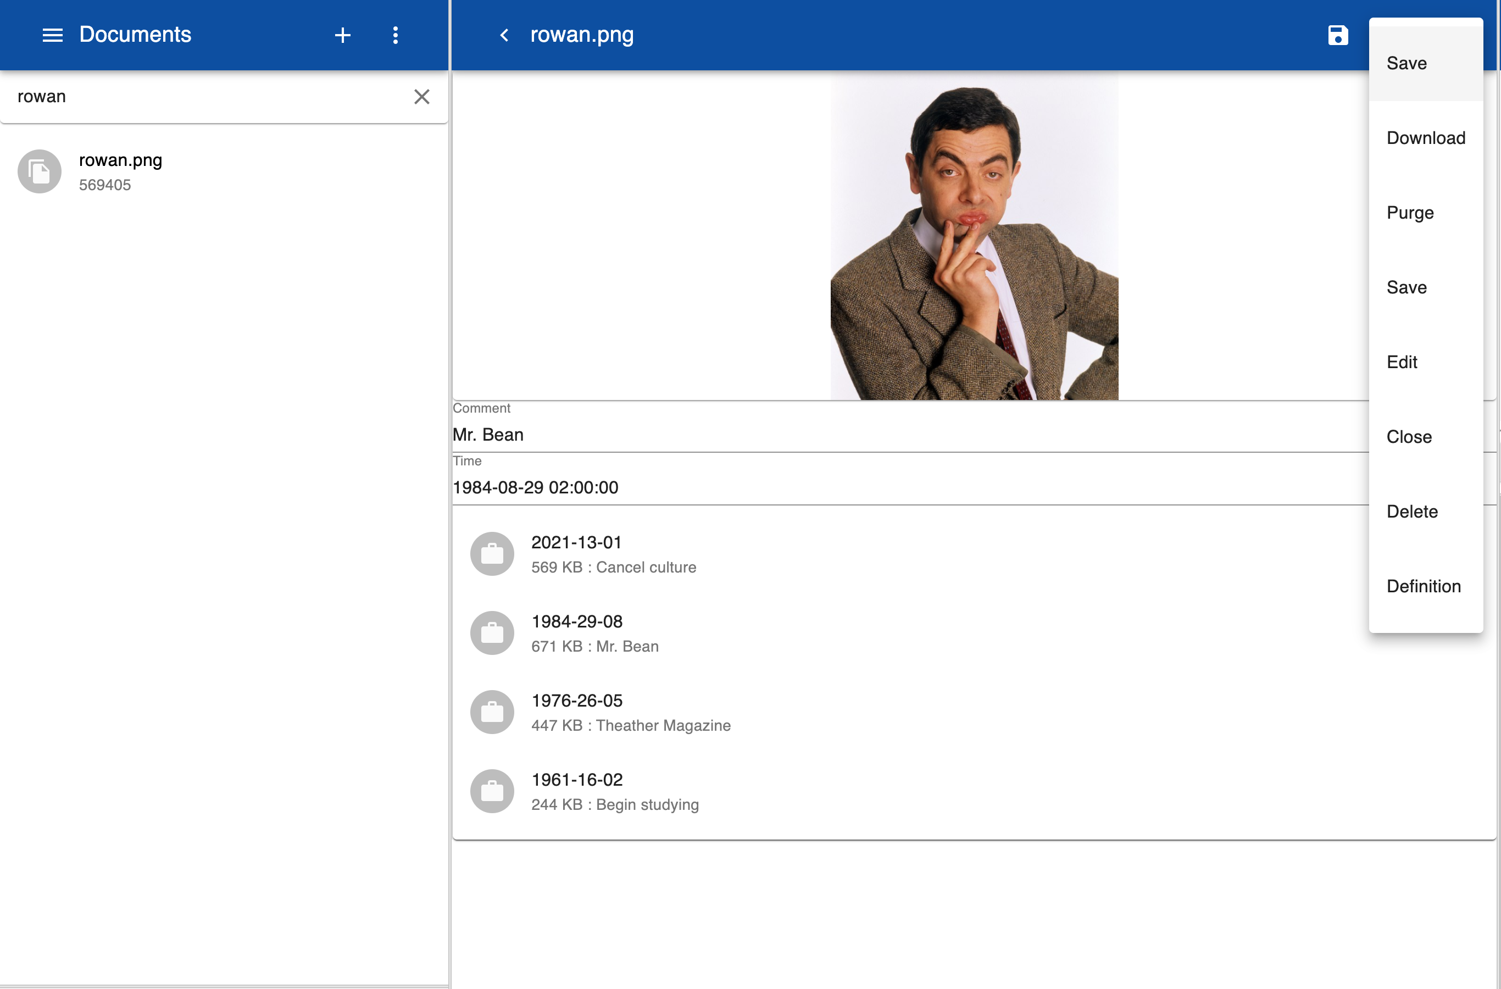Open Documents panel three-dot overflow menu
The height and width of the screenshot is (989, 1501).
(x=396, y=35)
